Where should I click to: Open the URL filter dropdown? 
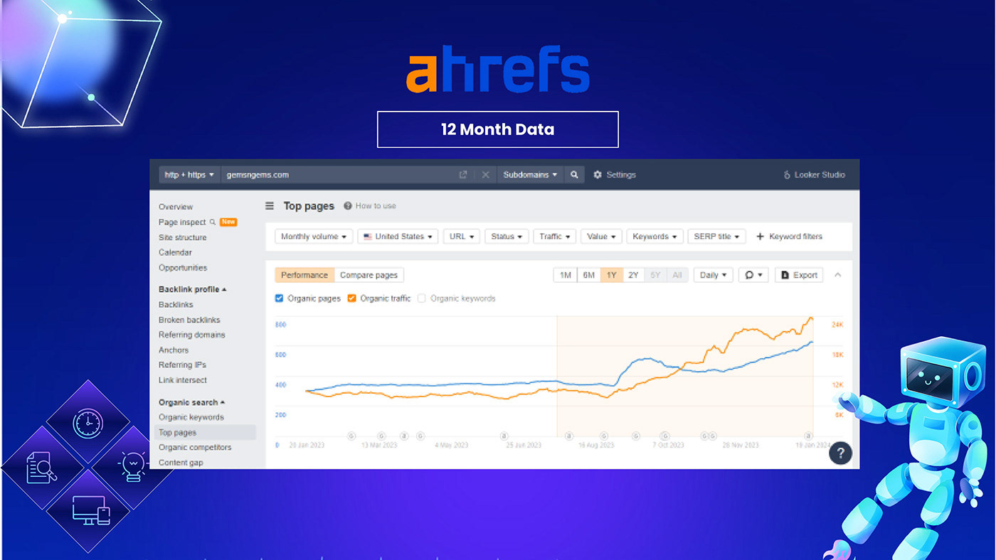point(462,237)
